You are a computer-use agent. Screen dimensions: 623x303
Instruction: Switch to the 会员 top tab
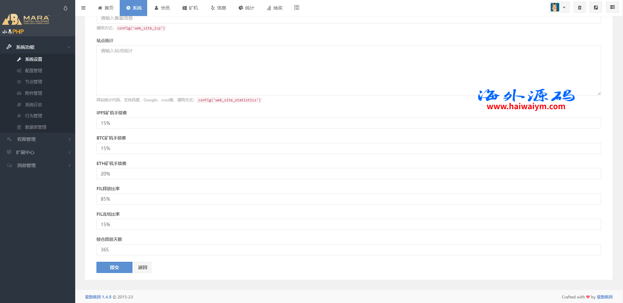162,8
